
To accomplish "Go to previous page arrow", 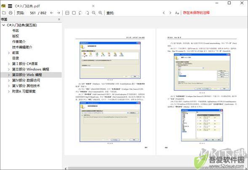I will point(51,13).
